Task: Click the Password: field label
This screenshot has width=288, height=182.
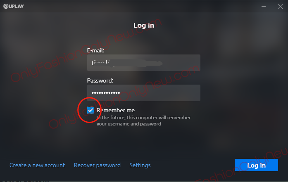Action: 100,80
